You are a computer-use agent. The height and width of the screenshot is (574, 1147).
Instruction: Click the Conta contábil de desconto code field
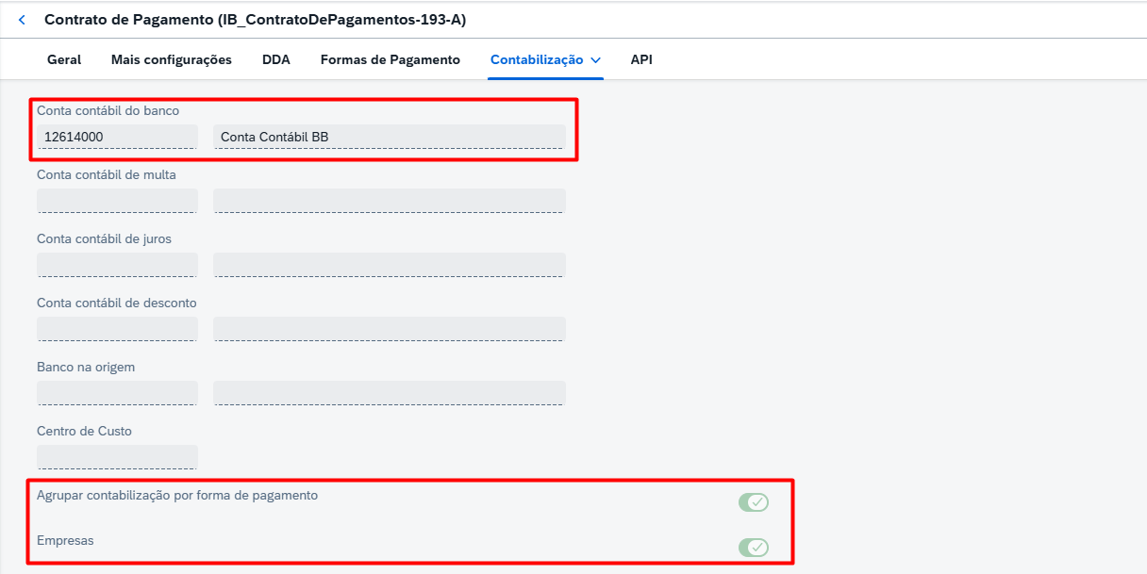[117, 329]
